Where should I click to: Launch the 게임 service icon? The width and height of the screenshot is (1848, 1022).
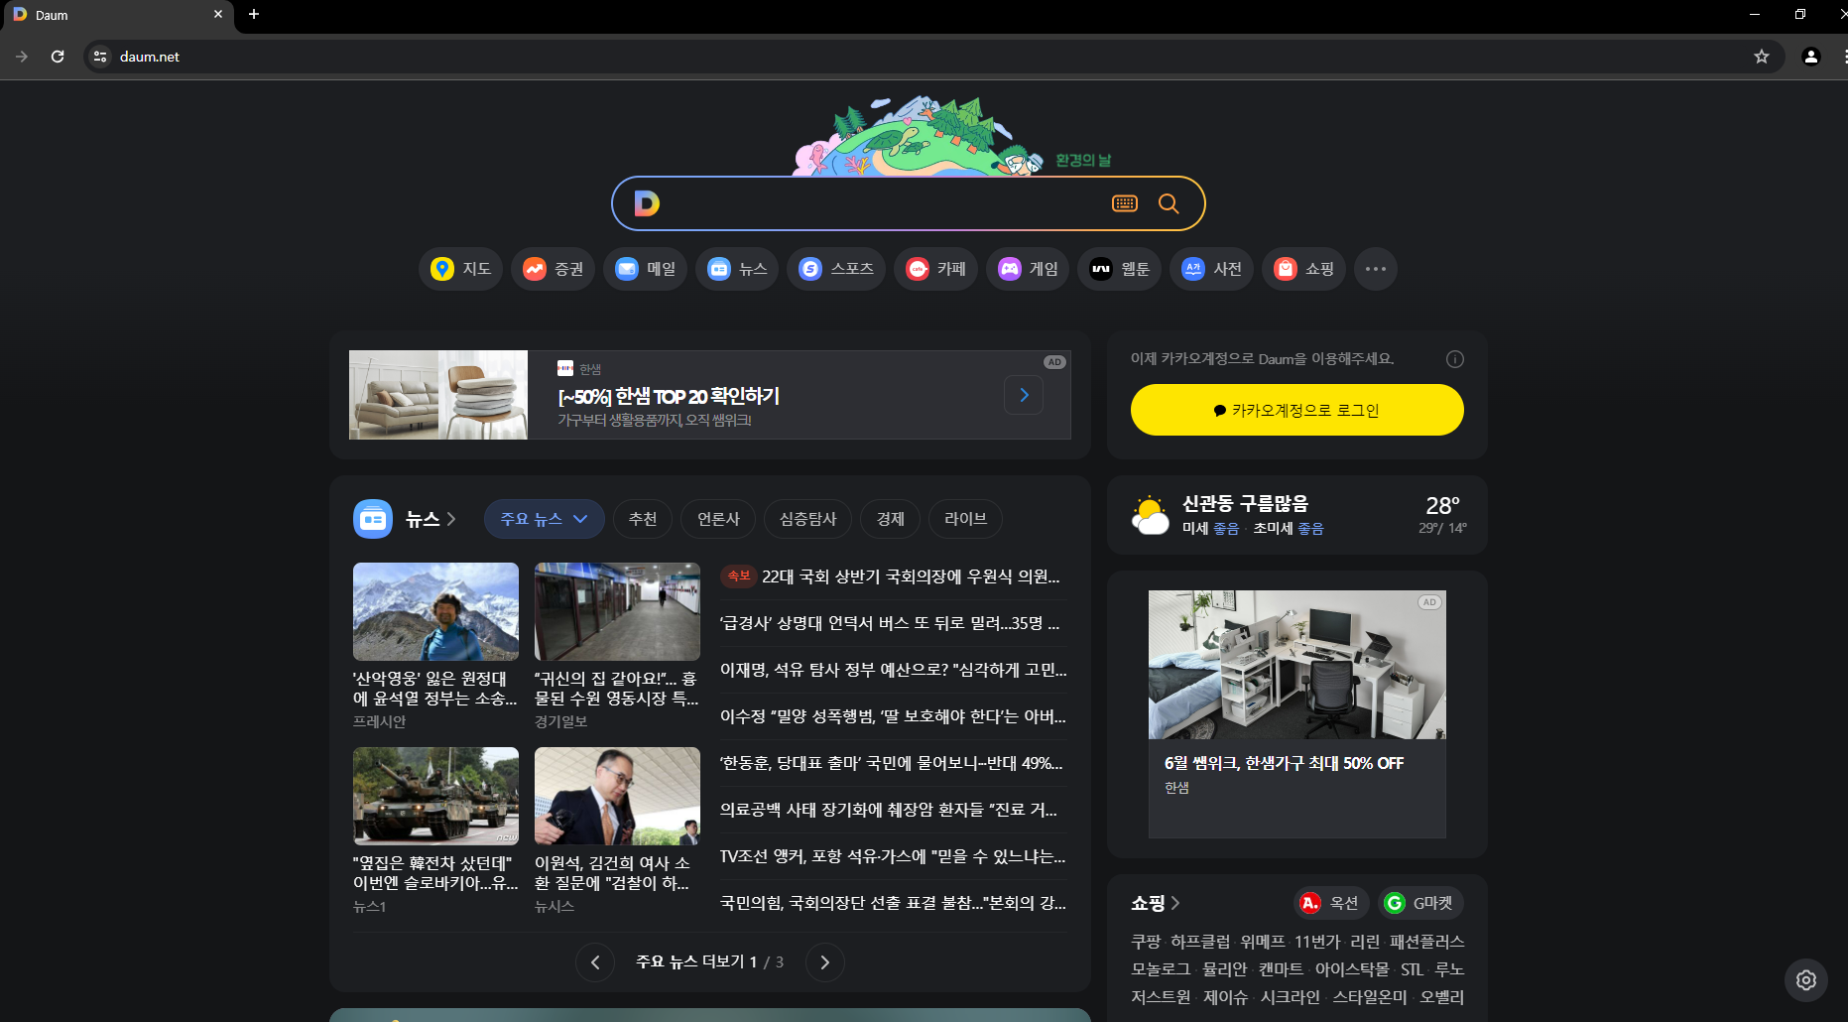coord(1027,269)
